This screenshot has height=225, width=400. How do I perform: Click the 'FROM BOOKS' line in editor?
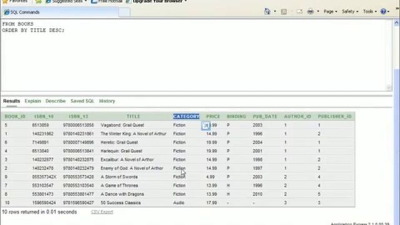click(x=18, y=24)
